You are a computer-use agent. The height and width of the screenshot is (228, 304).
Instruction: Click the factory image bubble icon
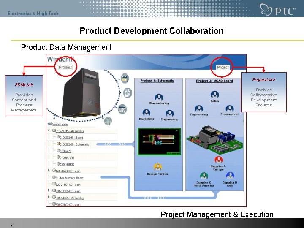125,79
